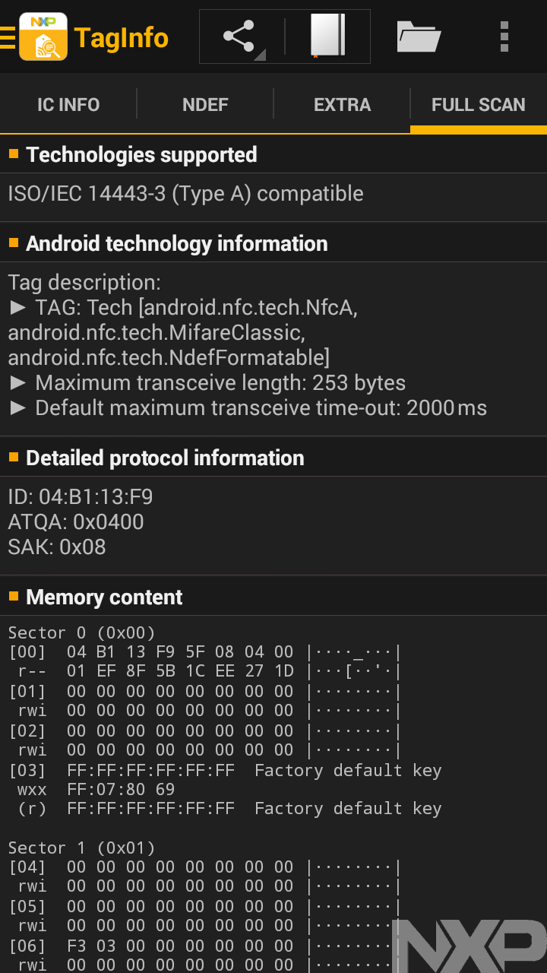Switch to the IC INFO tab
Viewport: 547px width, 973px height.
(x=68, y=105)
